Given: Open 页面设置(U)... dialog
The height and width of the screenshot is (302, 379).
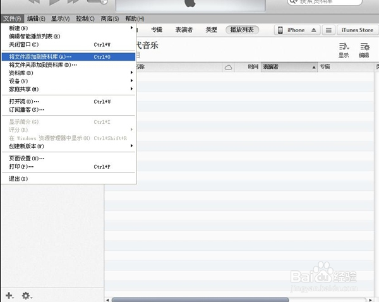Looking at the screenshot, I should pyautogui.click(x=68, y=159).
